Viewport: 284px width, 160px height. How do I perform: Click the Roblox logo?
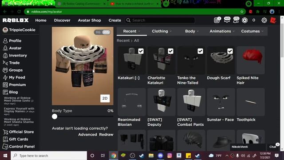coord(16,20)
